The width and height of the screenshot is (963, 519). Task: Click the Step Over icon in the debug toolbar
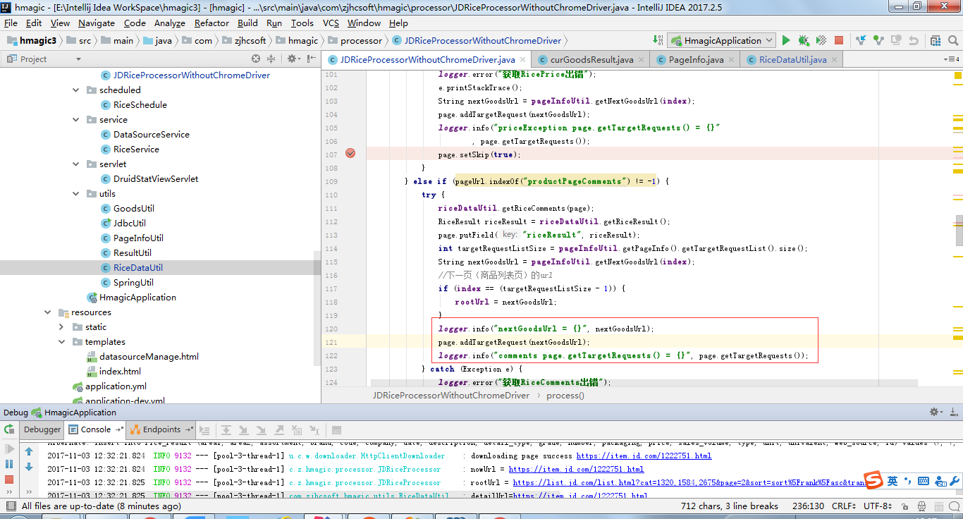(226, 429)
